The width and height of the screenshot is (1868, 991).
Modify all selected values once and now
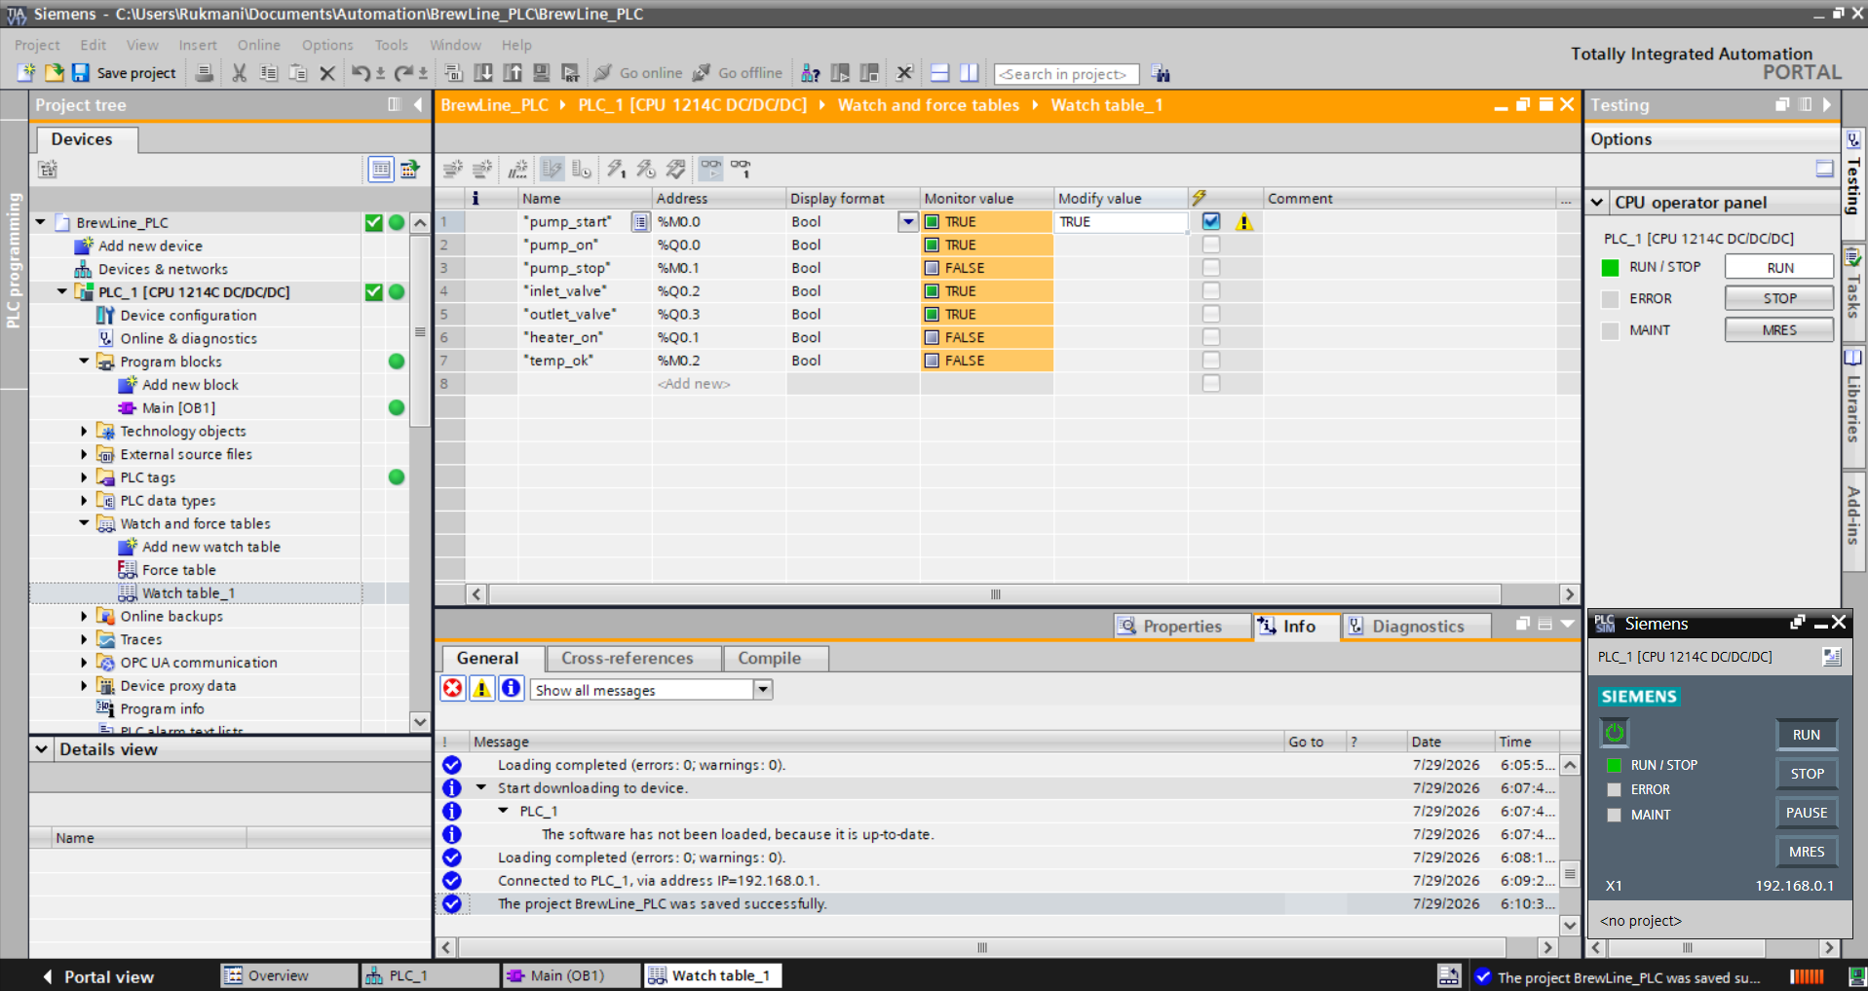pyautogui.click(x=616, y=169)
